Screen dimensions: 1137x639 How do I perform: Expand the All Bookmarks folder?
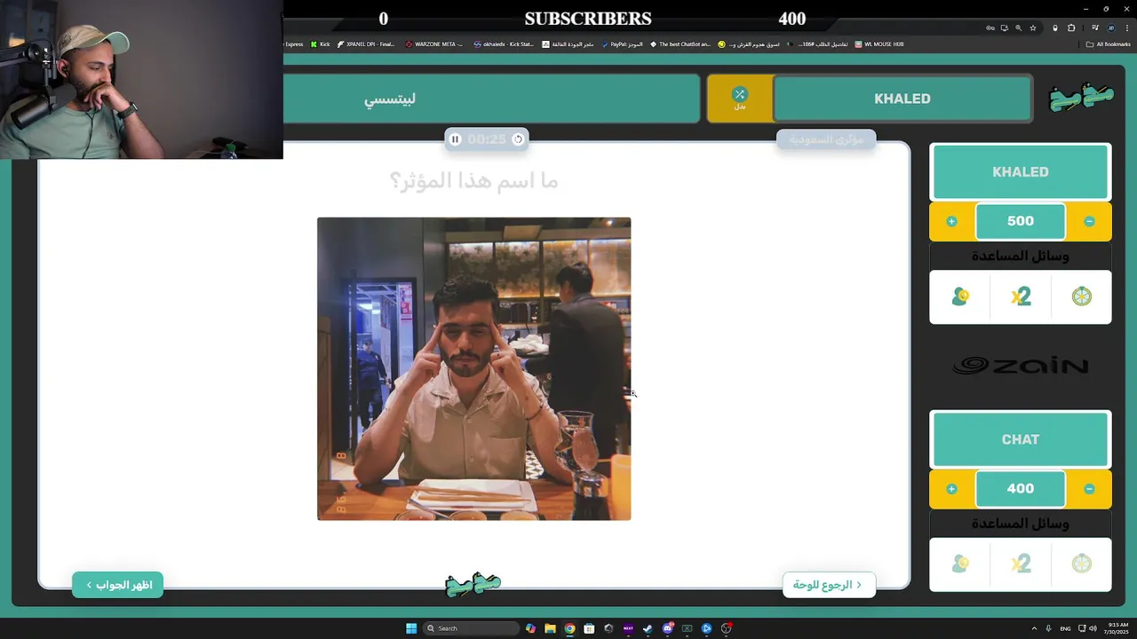[1109, 44]
